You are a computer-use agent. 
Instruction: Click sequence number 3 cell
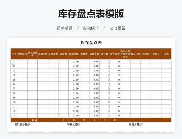tap(14, 70)
